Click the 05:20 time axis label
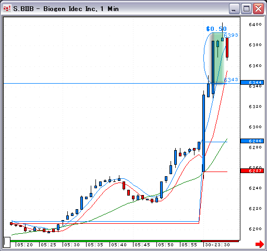 point(25,245)
